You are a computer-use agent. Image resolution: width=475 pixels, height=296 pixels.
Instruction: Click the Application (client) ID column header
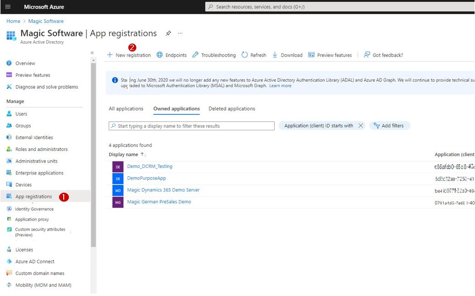(454, 154)
